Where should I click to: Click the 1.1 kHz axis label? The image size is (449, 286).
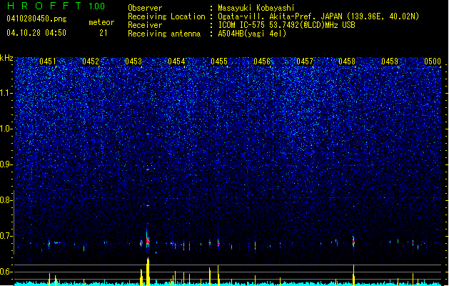6,93
